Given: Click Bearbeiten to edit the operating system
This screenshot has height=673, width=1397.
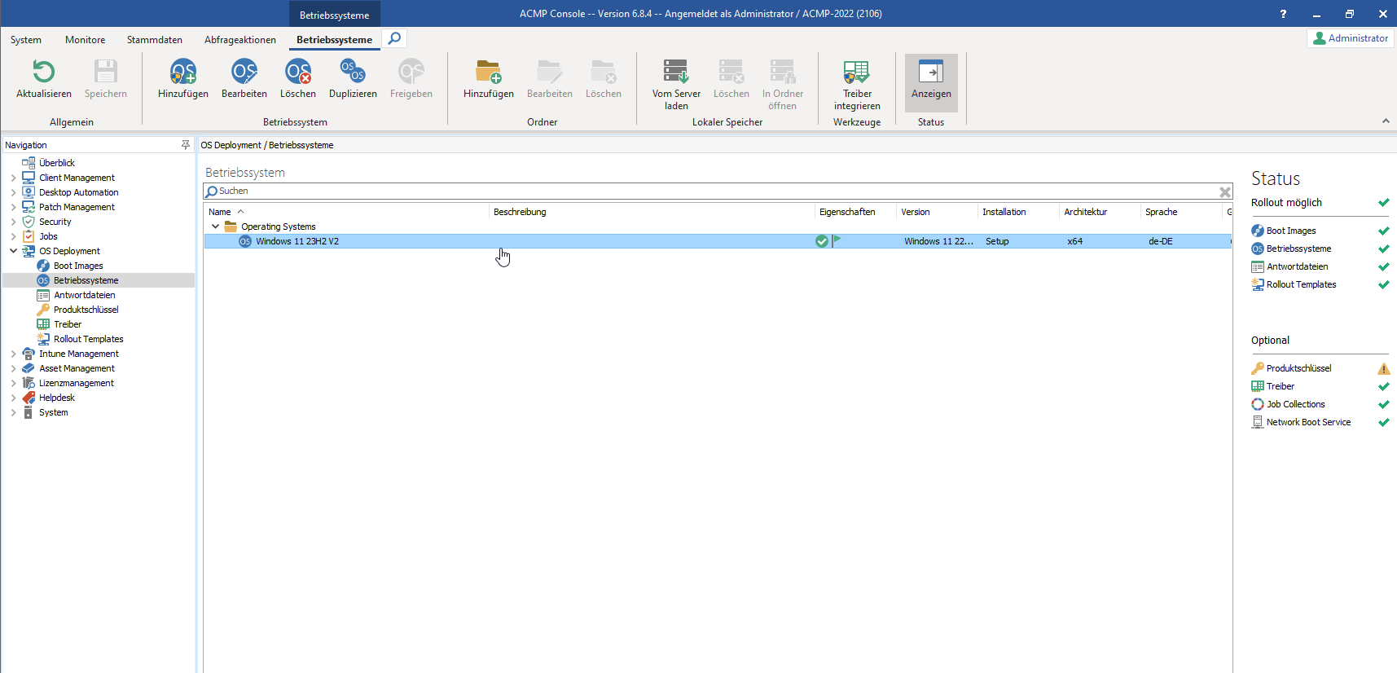Looking at the screenshot, I should click(x=244, y=73).
